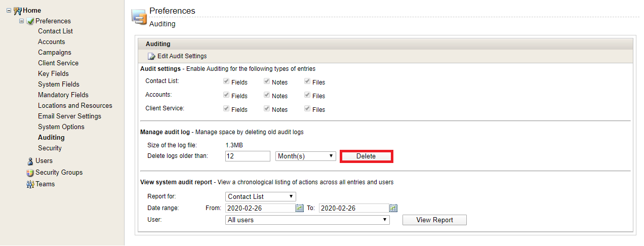Click the Teams group icon
Viewport: 644px width, 246px height.
click(30, 184)
